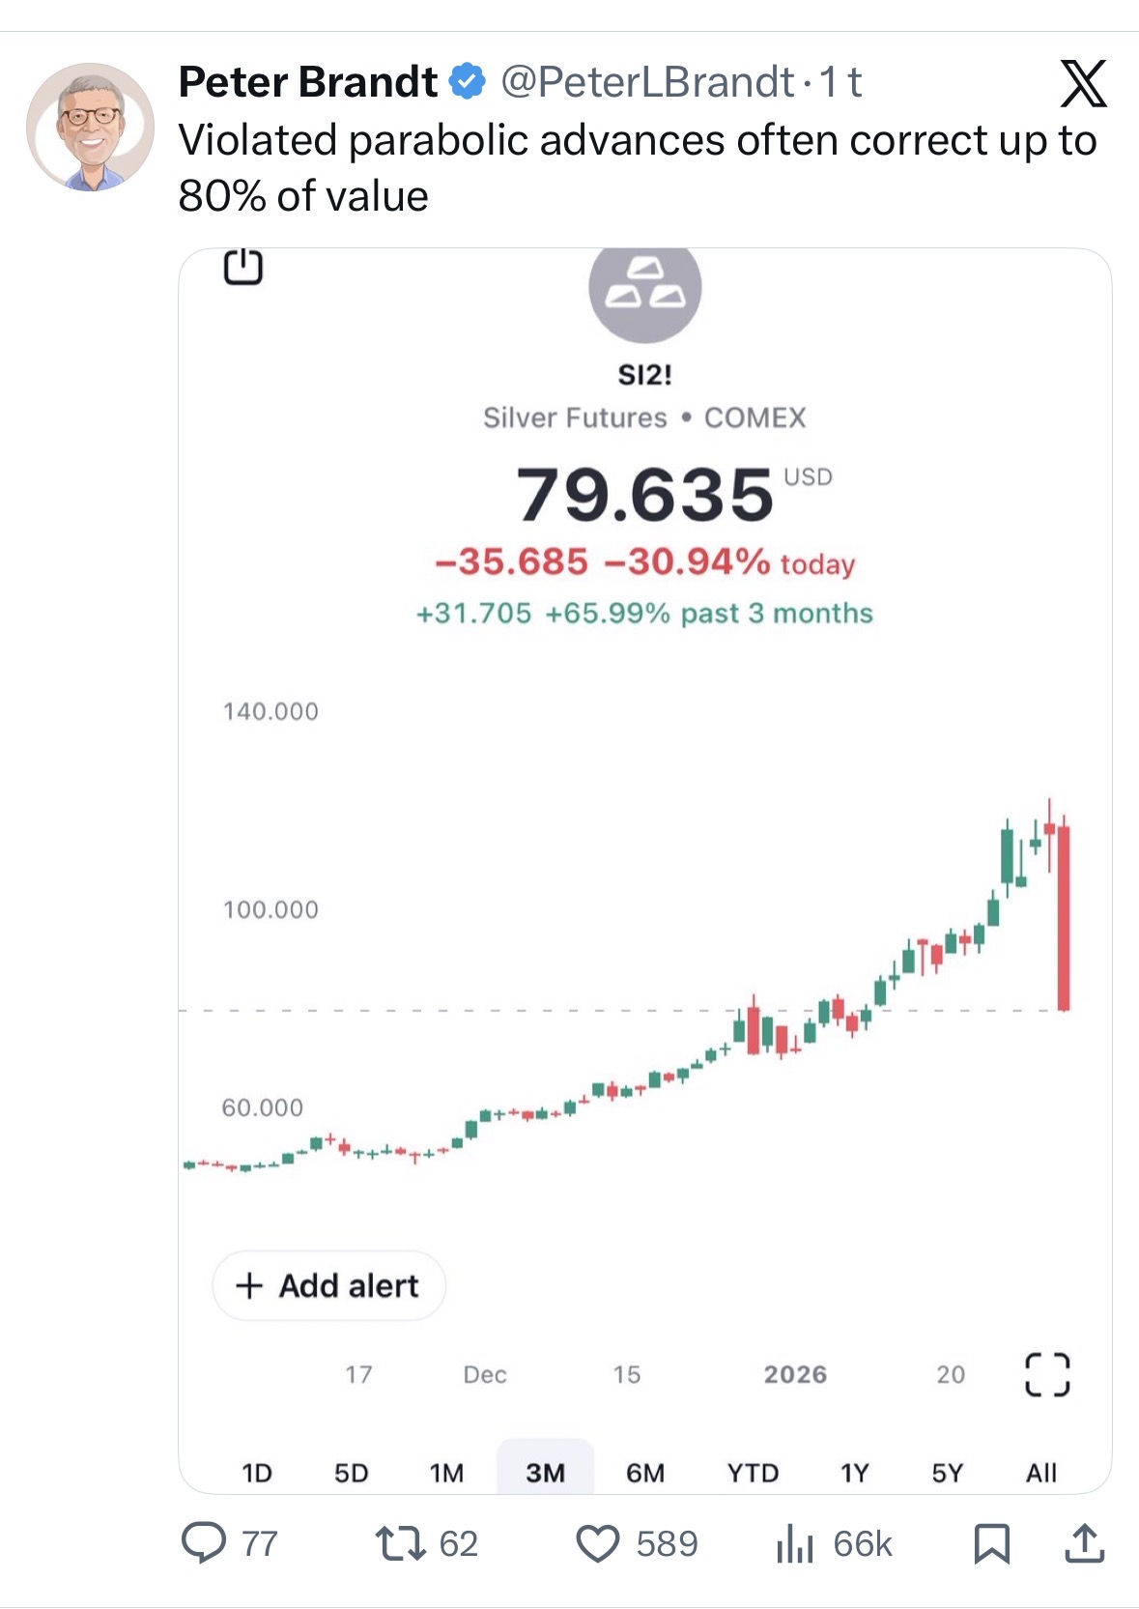Tap the chart share icon above SI2!
This screenshot has height=1609, width=1139.
243,267
